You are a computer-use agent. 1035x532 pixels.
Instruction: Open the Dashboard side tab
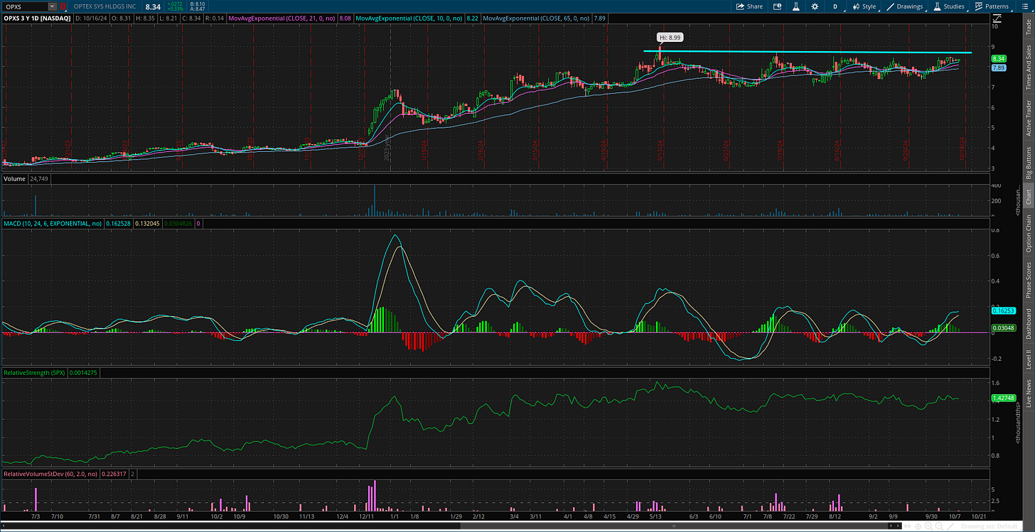click(1028, 324)
